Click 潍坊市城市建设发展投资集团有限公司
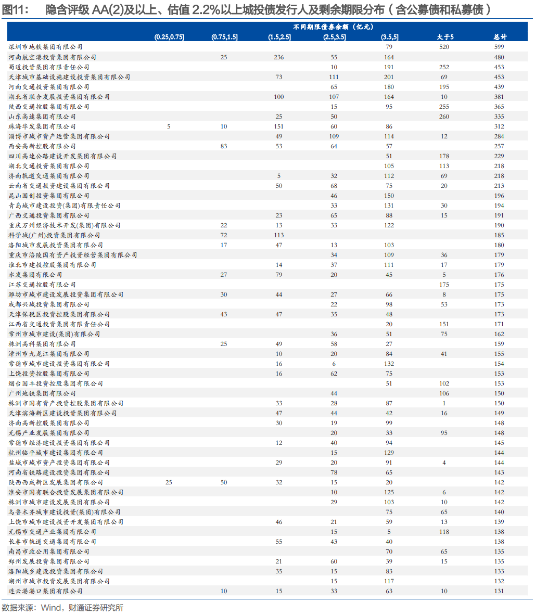Viewport: 535px width, 615px height. coord(66,294)
